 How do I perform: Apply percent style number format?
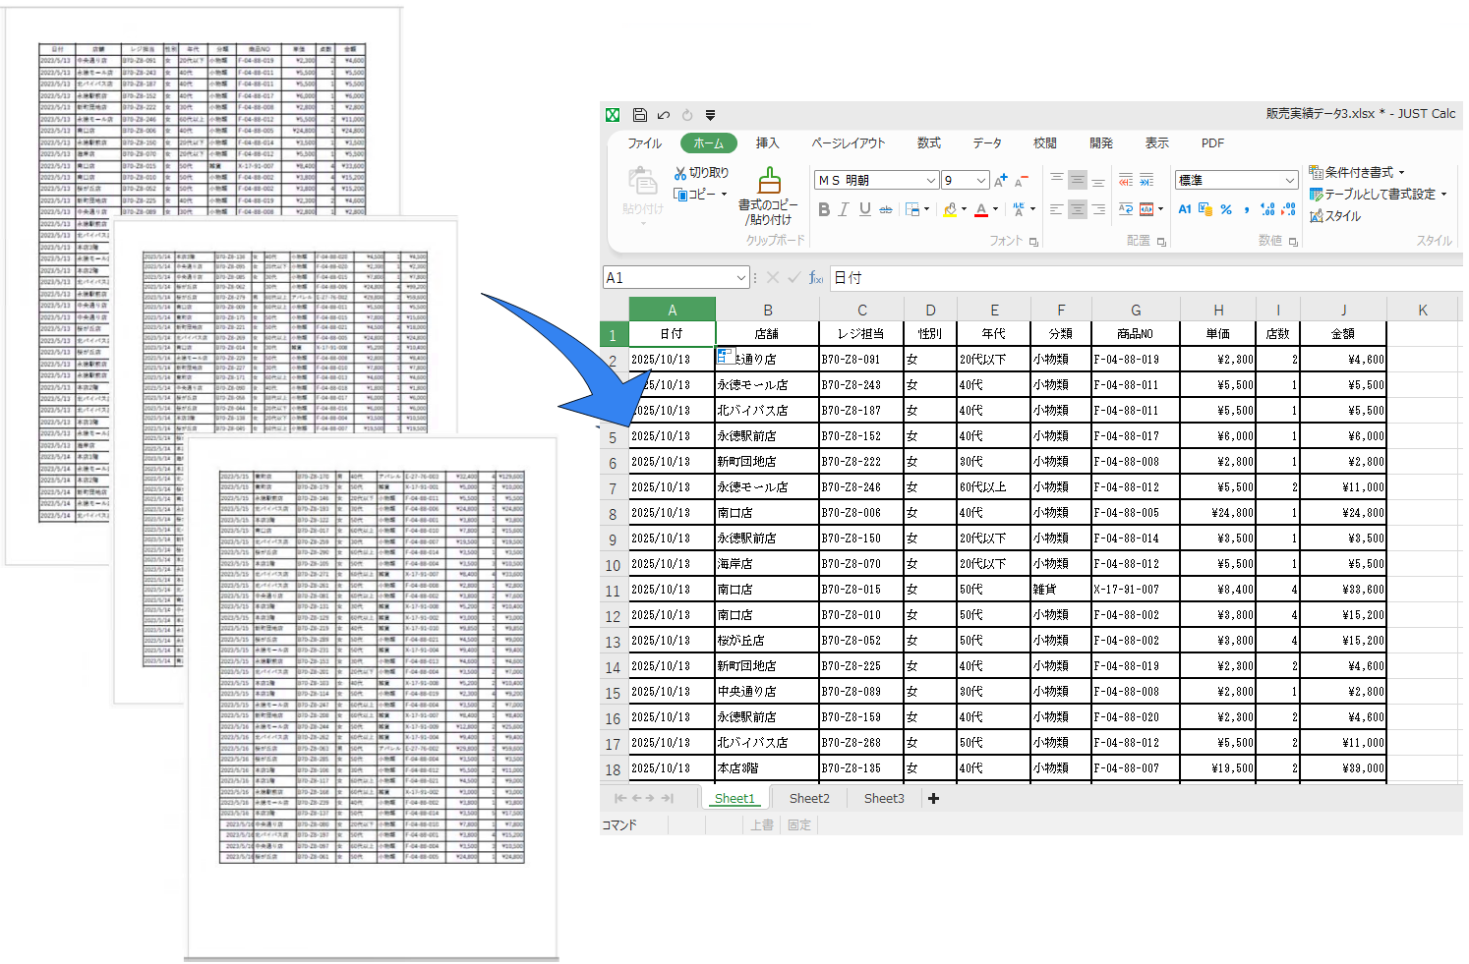(x=1226, y=209)
